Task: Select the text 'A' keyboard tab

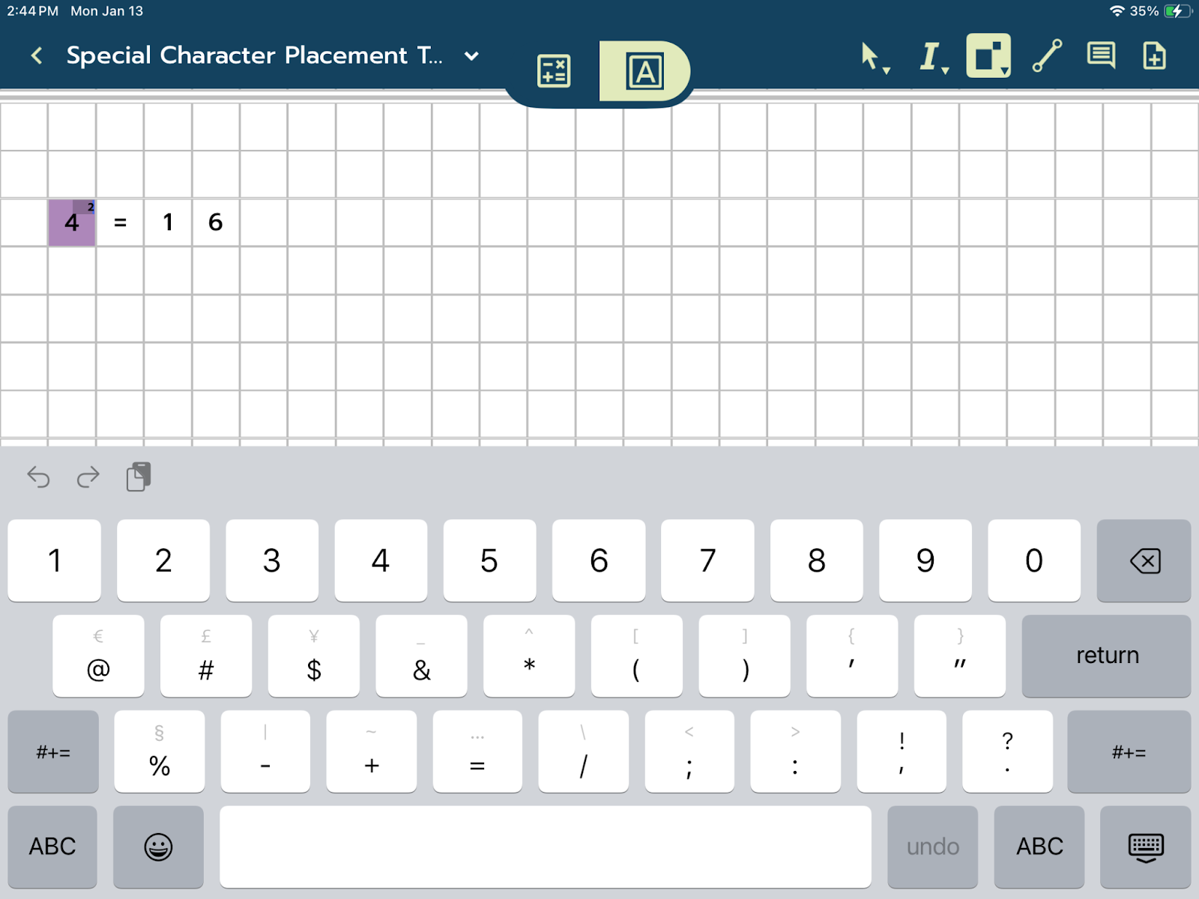Action: click(644, 72)
